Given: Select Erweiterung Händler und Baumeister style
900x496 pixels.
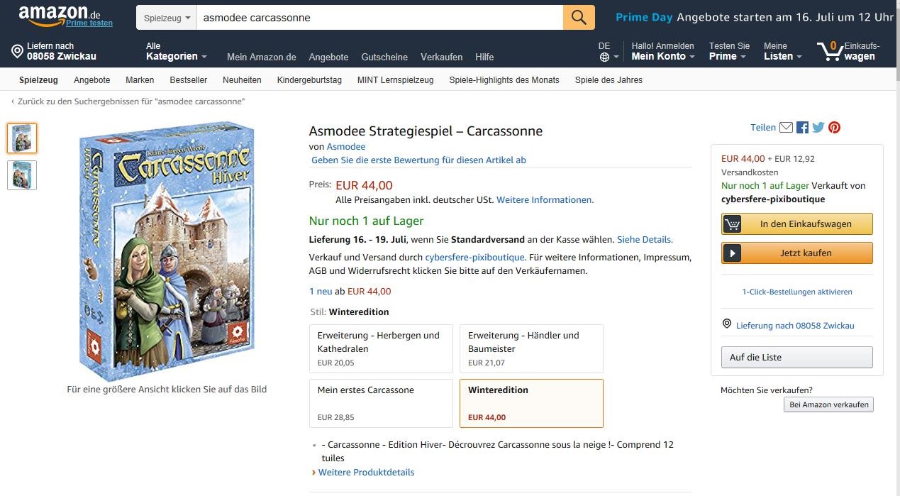Looking at the screenshot, I should click(531, 348).
